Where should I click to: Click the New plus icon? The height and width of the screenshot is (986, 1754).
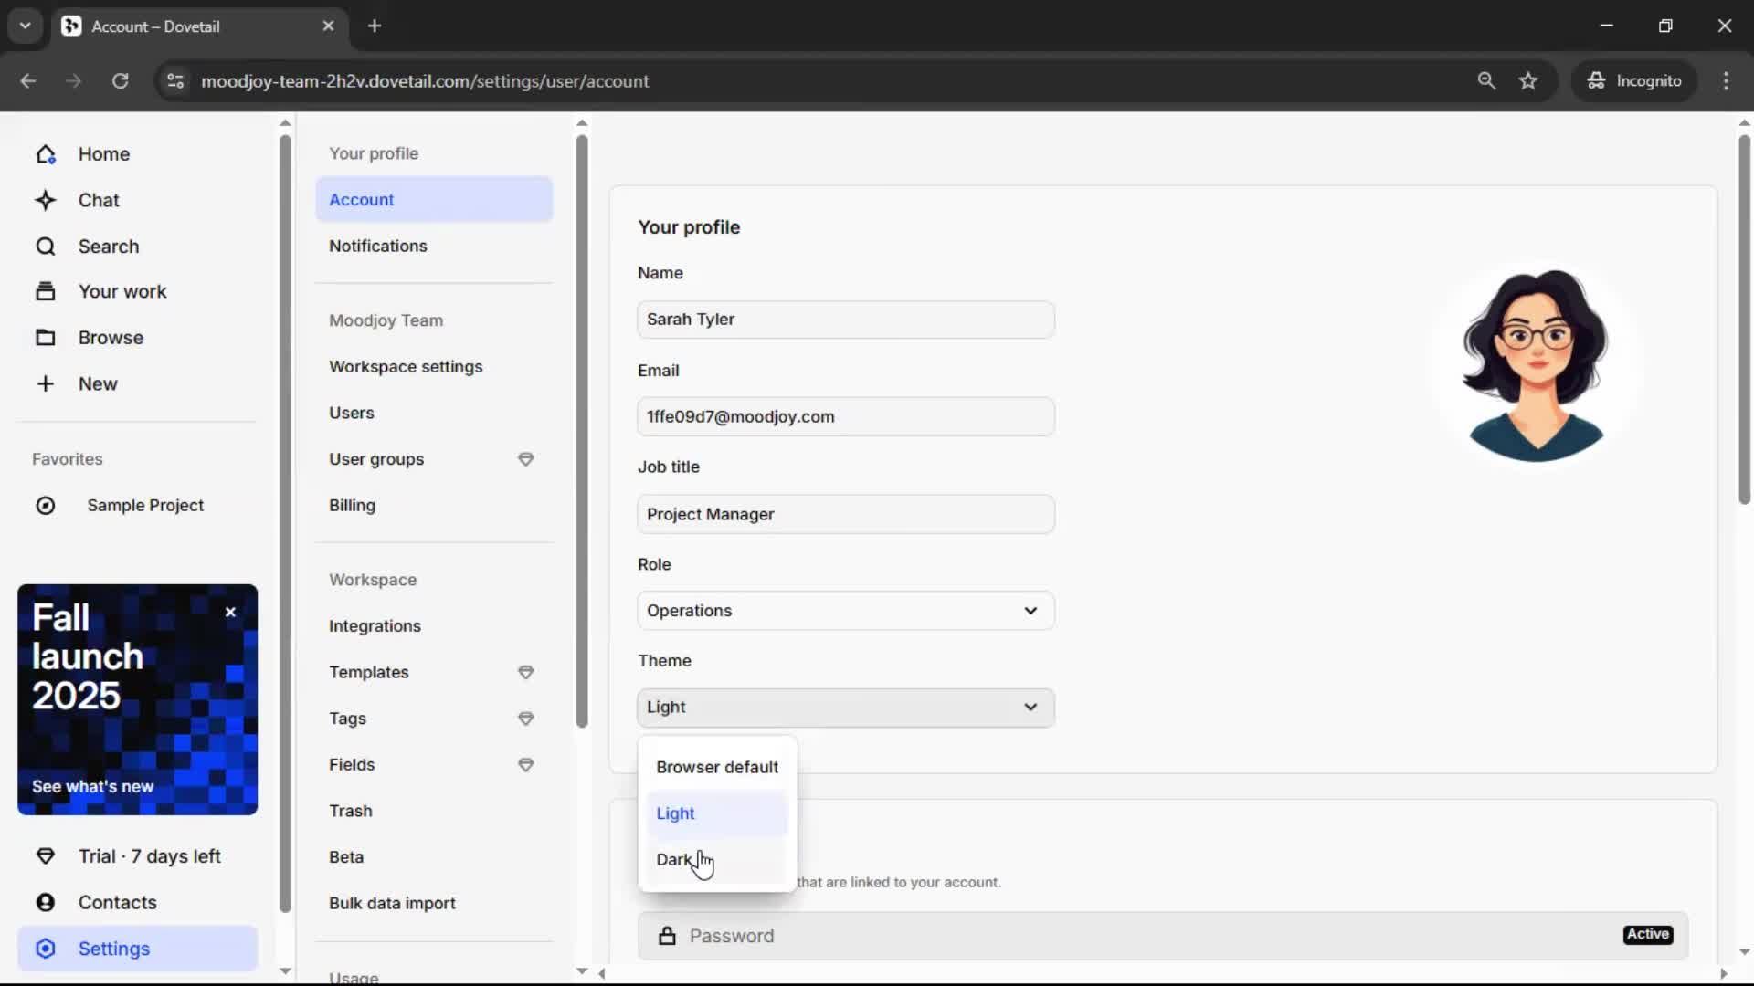(x=46, y=383)
